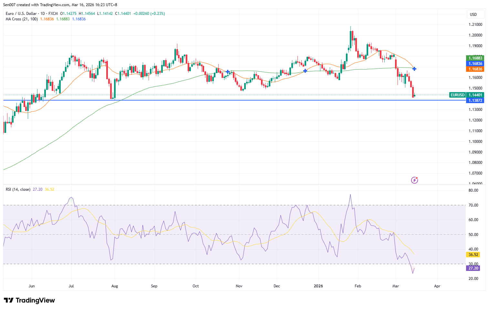Toggle the blue support line price label 1.13872
The width and height of the screenshot is (489, 310).
(475, 100)
